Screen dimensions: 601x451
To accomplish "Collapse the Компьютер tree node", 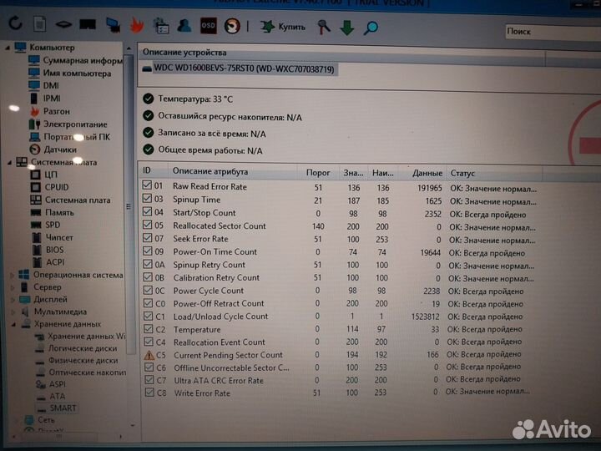I will coord(8,48).
